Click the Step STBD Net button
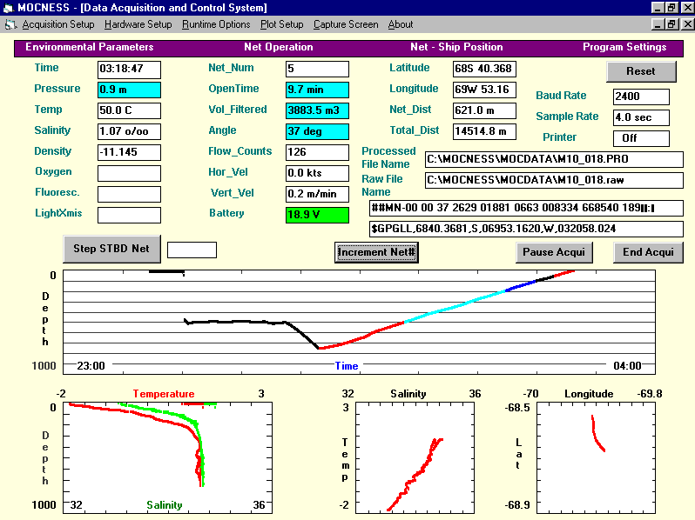Viewport: 695px width, 520px height. click(x=111, y=249)
